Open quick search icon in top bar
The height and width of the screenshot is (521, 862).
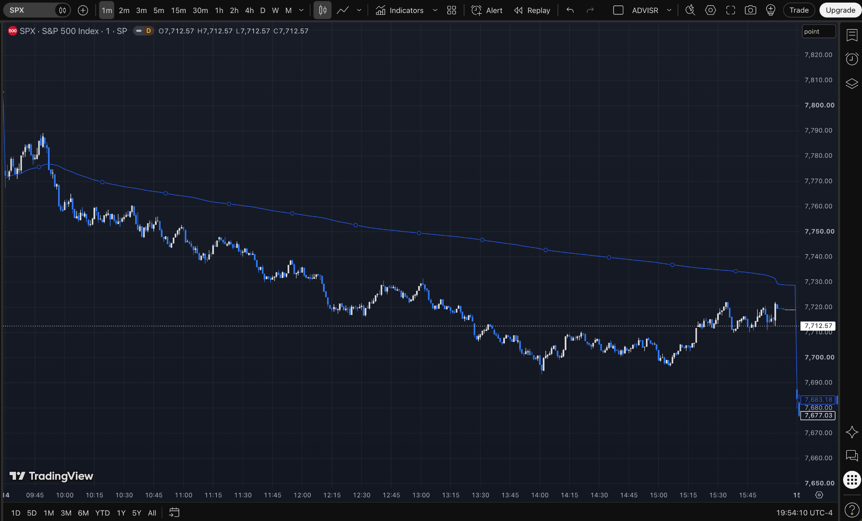pos(690,10)
